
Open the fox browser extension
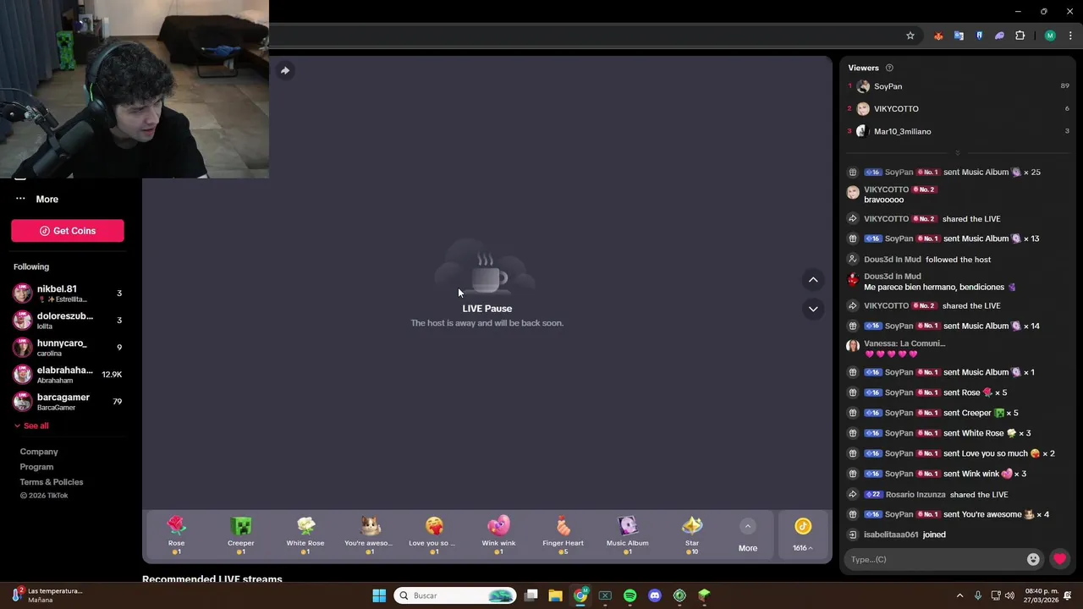[x=938, y=36]
